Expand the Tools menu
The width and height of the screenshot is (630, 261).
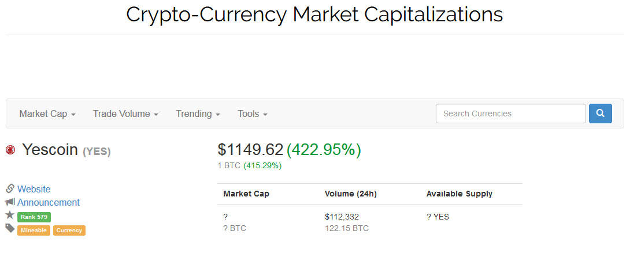point(253,114)
